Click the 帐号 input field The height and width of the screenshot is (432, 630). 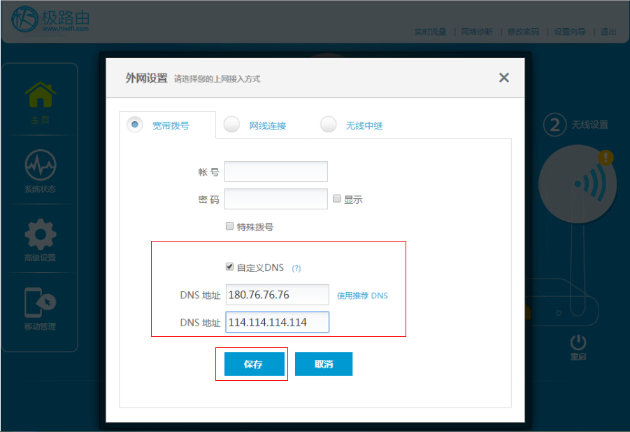click(275, 172)
